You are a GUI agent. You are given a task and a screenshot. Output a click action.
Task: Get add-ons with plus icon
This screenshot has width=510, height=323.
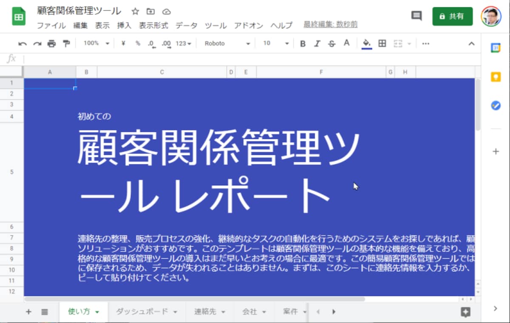496,151
